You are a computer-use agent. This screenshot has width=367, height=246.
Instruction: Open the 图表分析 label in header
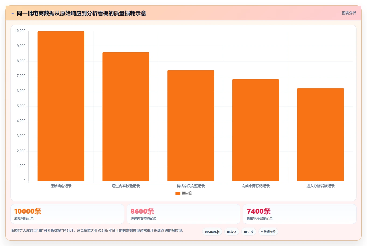click(x=349, y=13)
